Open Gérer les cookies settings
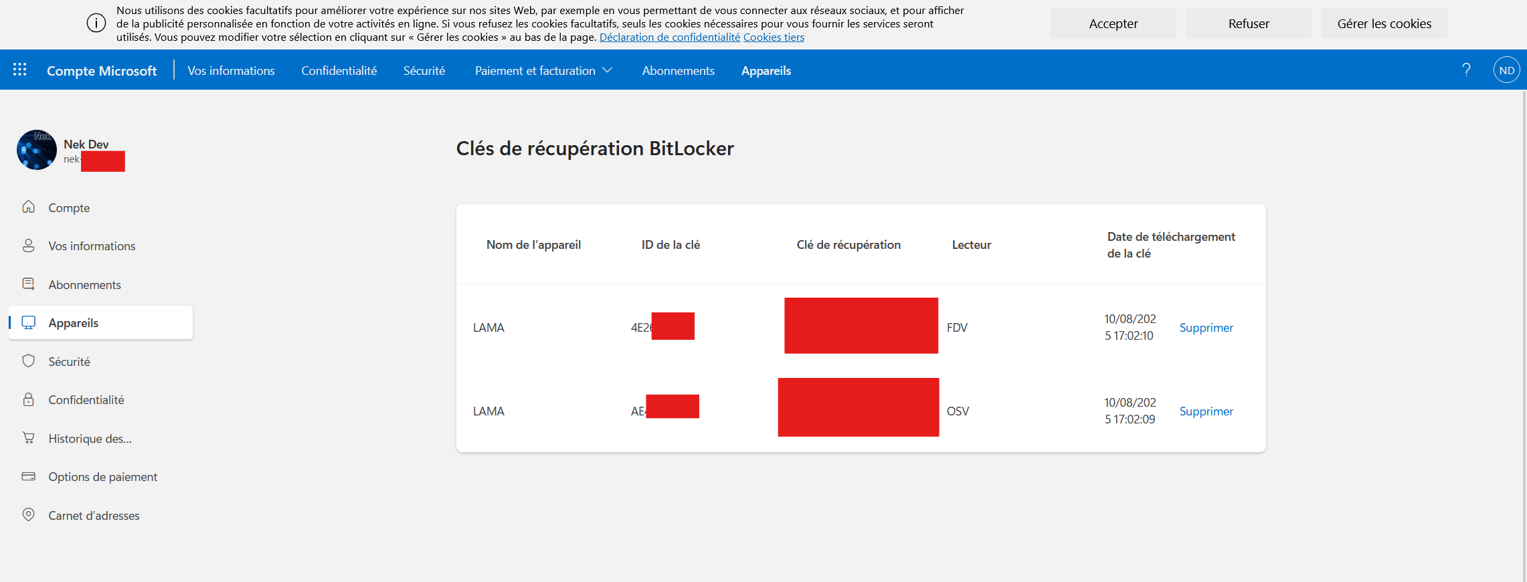This screenshot has width=1527, height=582. [x=1384, y=23]
